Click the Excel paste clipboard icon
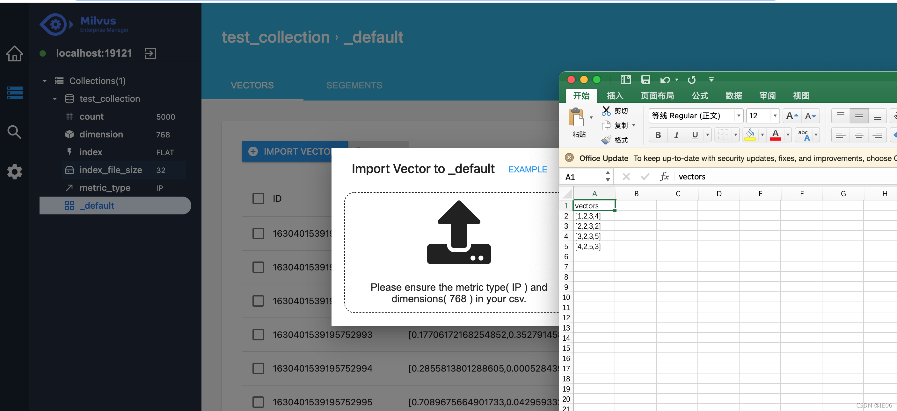 pyautogui.click(x=576, y=117)
